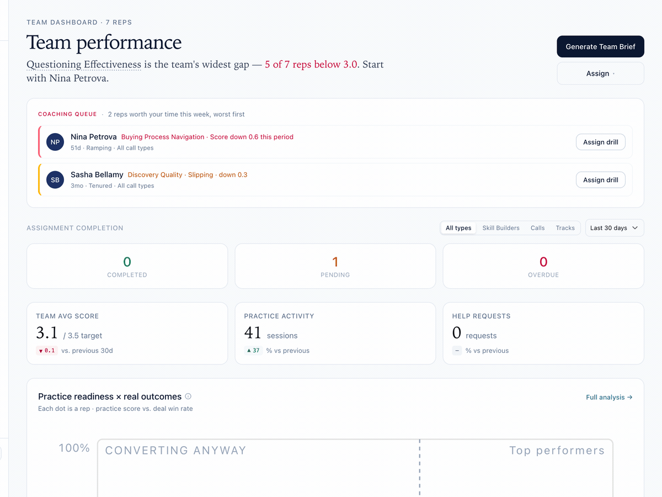Click '5 of 7 reps below 3.0' text
662x497 pixels.
pyautogui.click(x=311, y=65)
